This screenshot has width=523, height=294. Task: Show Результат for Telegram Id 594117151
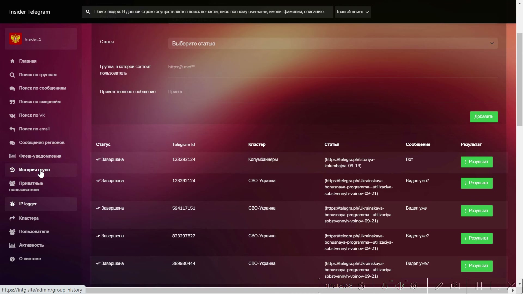click(477, 211)
